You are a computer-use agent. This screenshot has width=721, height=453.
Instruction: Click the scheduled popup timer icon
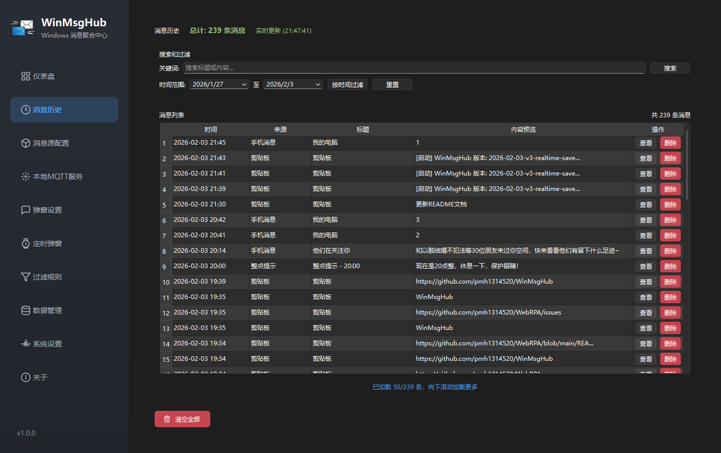click(x=25, y=243)
